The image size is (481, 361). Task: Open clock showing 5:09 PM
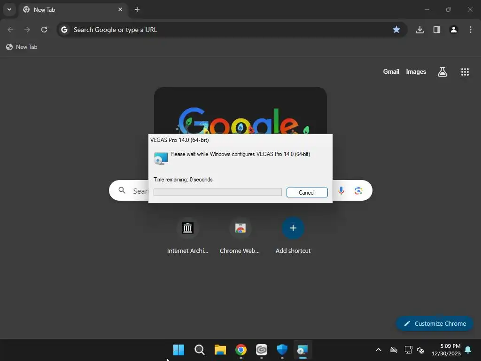(x=446, y=350)
